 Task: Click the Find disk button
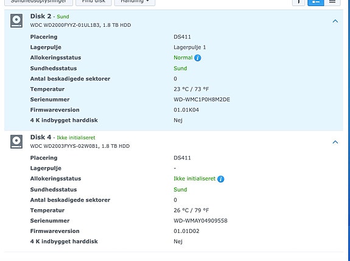tap(94, 2)
